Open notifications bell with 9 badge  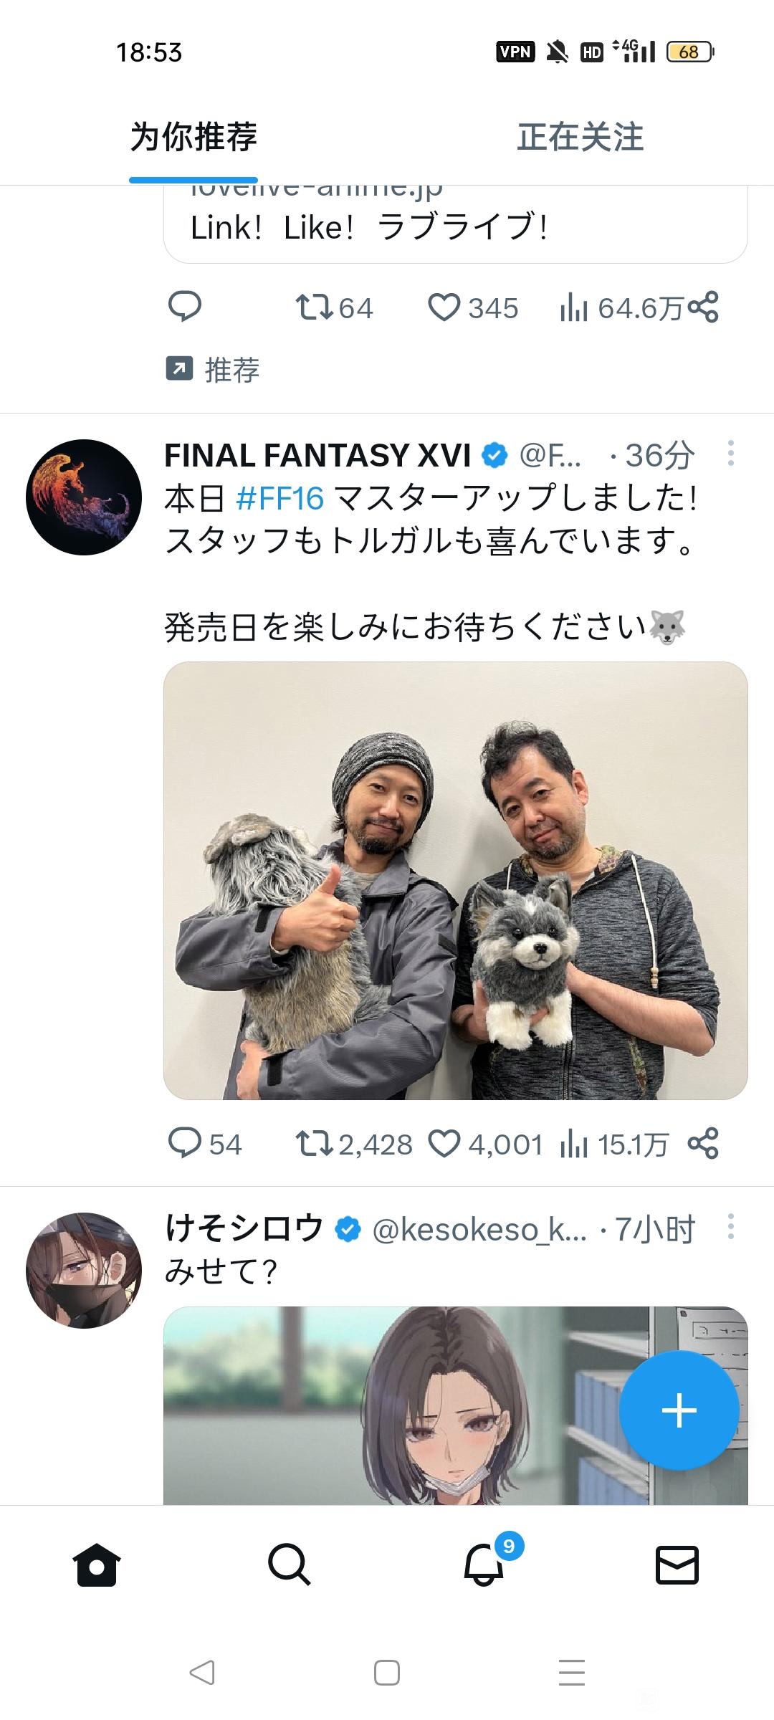point(485,1564)
